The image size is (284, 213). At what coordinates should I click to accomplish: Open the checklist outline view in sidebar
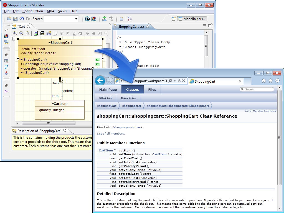(x=6, y=67)
